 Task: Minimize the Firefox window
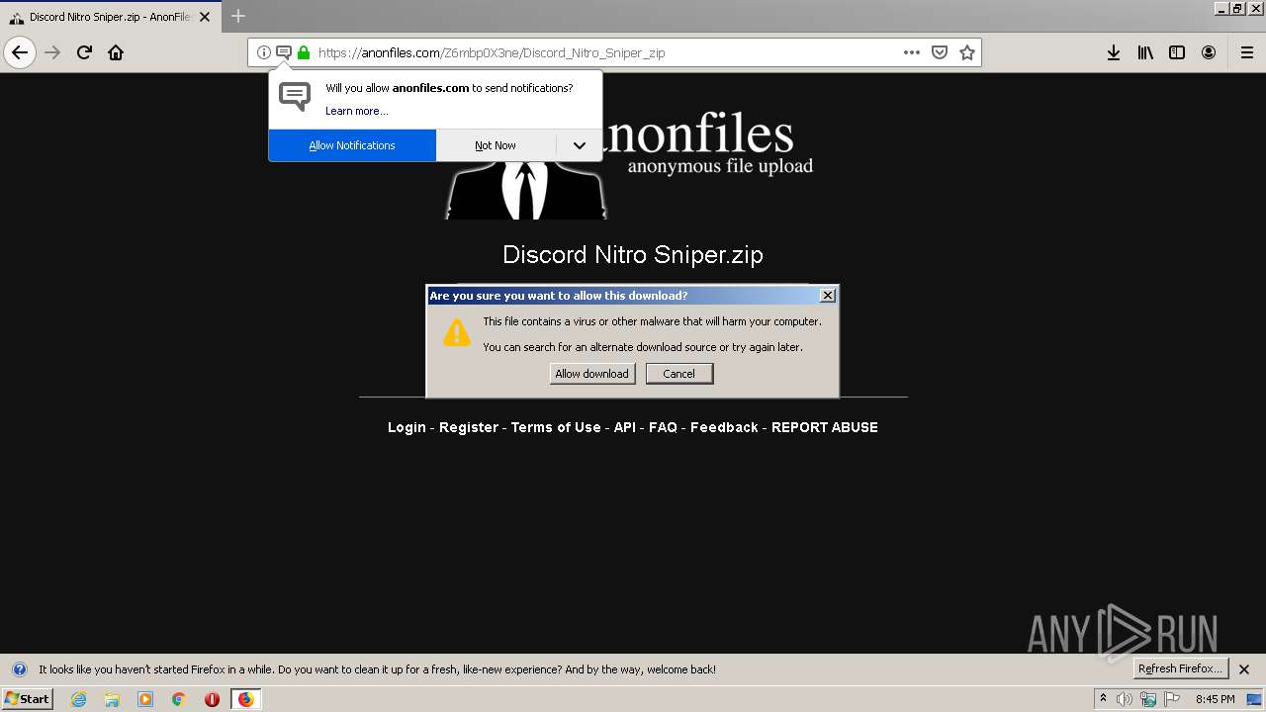[x=1221, y=8]
